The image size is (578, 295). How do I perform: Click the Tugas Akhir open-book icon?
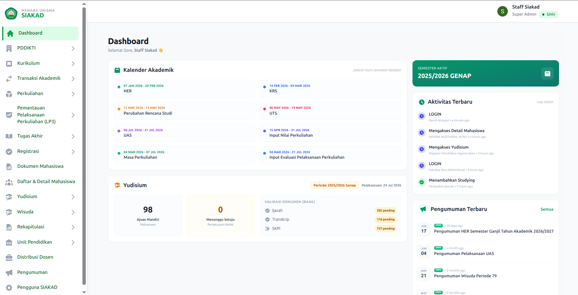click(x=9, y=136)
